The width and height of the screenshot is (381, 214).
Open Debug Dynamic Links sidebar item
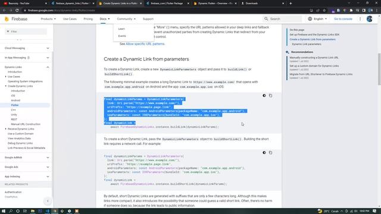tap(20, 143)
